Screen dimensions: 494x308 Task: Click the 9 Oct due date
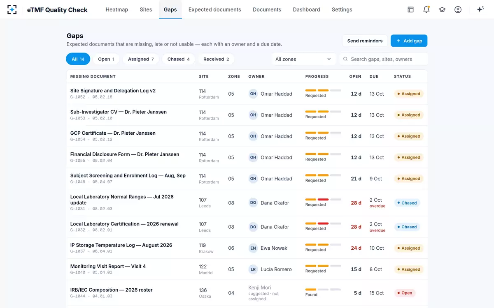(376, 179)
